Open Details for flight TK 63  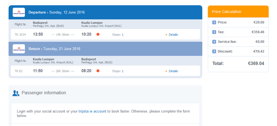(173, 71)
